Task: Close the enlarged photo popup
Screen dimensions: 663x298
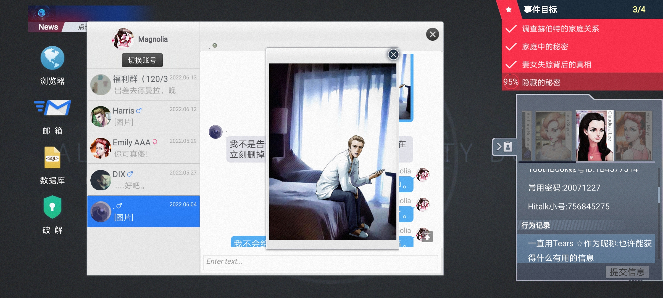Action: click(x=393, y=54)
